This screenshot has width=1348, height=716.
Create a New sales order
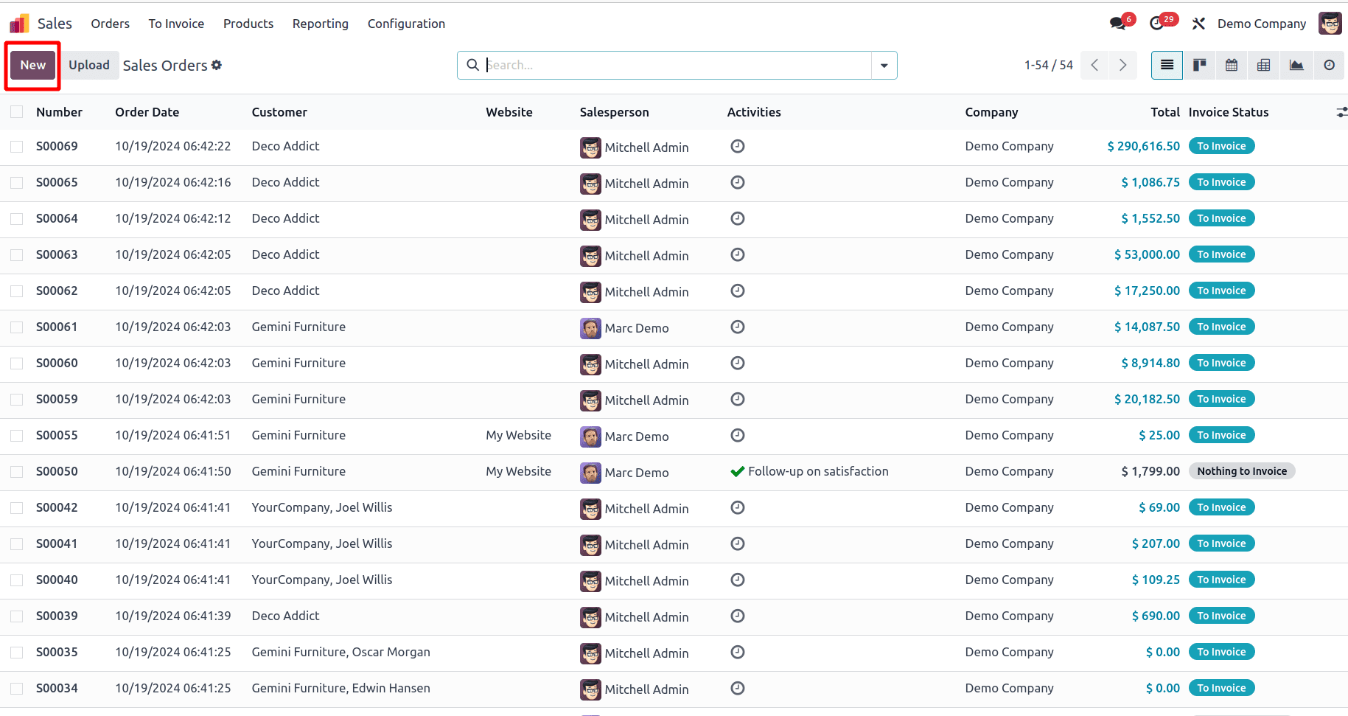(x=32, y=65)
